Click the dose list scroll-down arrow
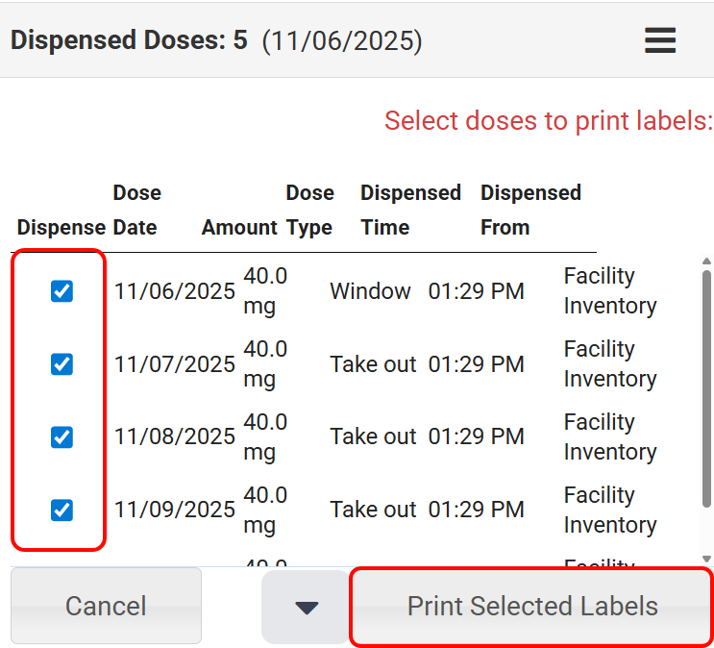 707,559
